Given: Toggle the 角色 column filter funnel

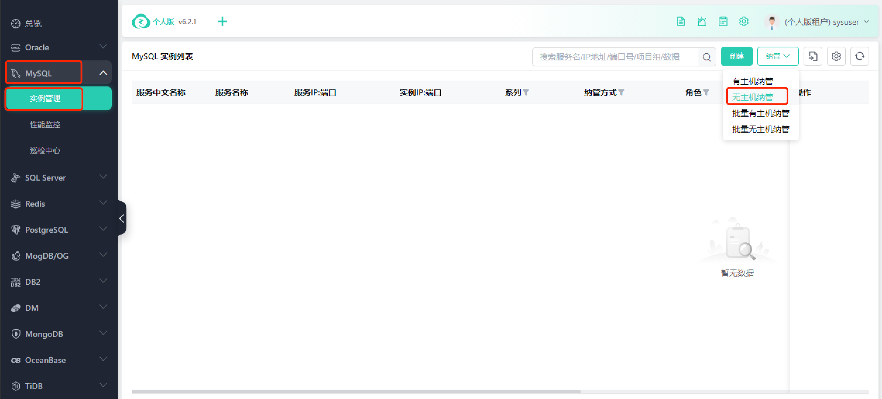Looking at the screenshot, I should pos(706,92).
